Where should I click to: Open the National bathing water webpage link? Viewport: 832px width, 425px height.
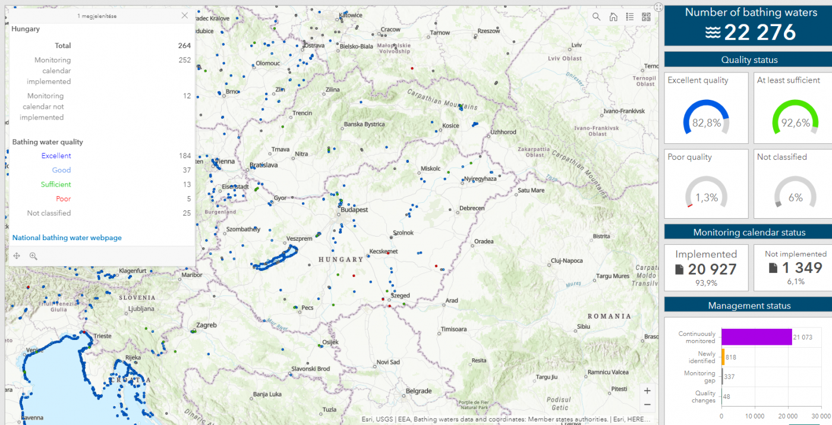point(67,238)
